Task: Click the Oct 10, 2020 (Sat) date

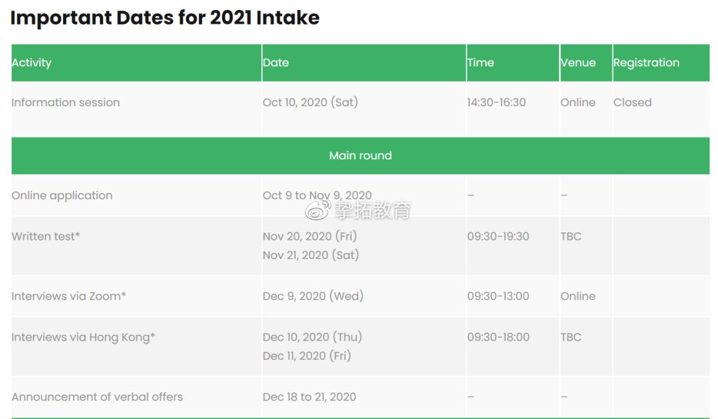Action: [310, 102]
